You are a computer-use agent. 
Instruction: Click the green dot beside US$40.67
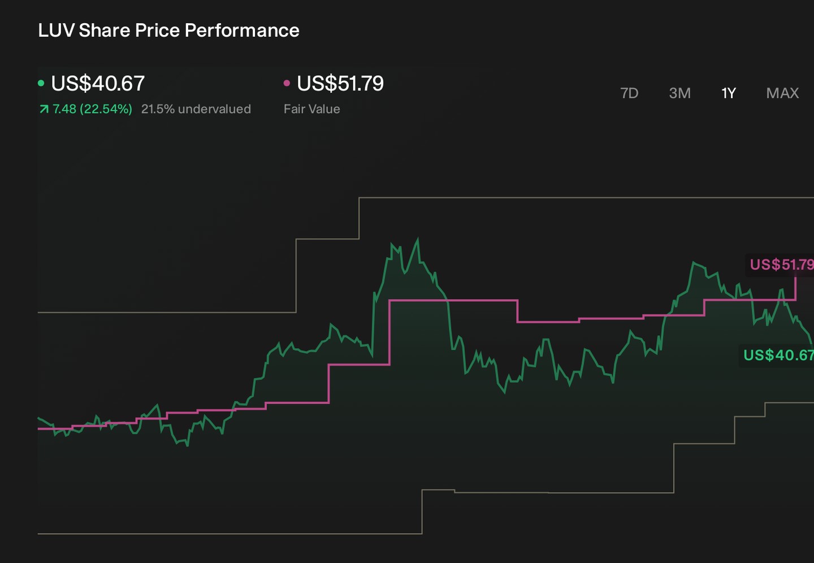click(x=41, y=83)
